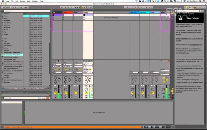Viewport: 207px width, 130px height.
Task: Open the Help menu
Action: click(42, 1)
